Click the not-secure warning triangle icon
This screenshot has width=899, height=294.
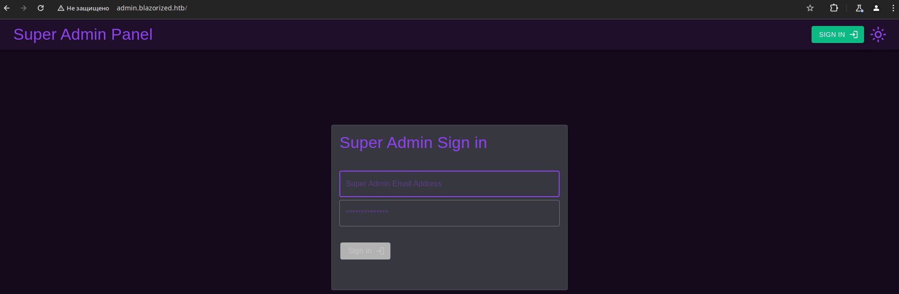61,8
